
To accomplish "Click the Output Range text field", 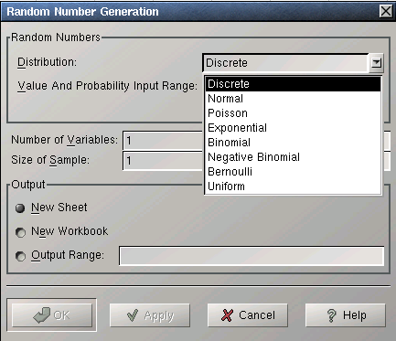I will 252,256.
